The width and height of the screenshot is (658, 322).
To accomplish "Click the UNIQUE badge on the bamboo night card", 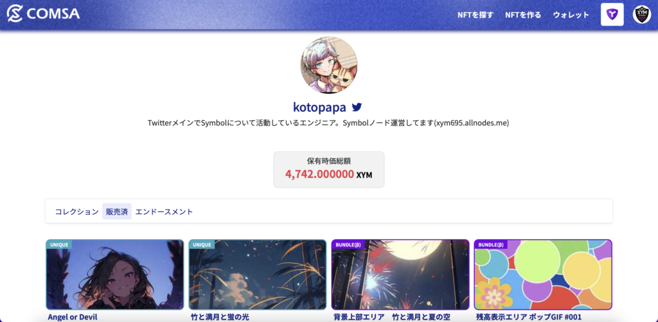I will 201,244.
